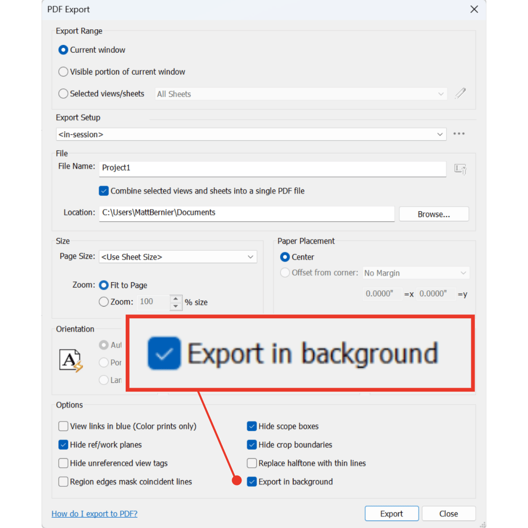Expand the All Sheets dropdown list
This screenshot has height=528, width=528.
441,94
